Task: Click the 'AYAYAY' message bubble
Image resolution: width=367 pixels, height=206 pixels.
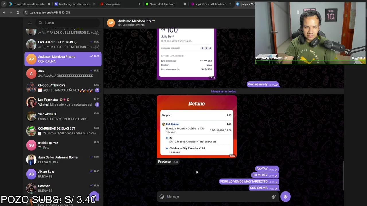Action: [267, 169]
